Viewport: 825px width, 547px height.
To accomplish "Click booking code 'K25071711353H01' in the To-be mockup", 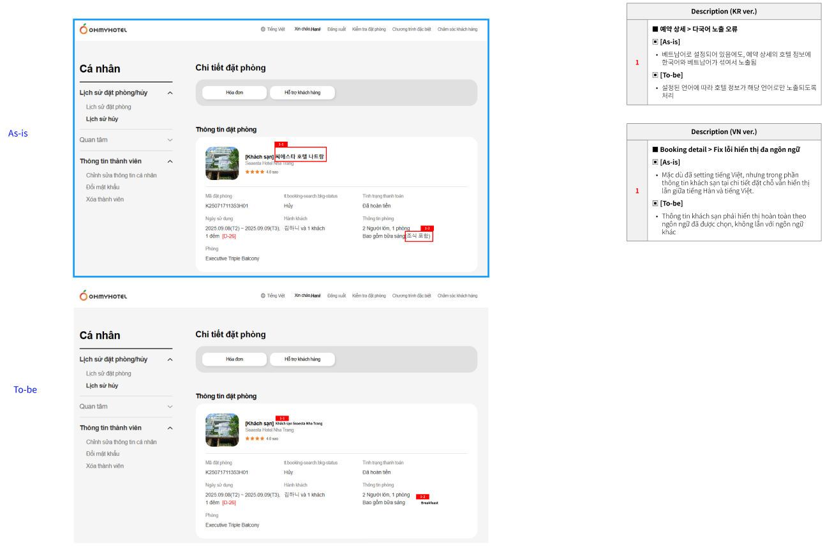I will tap(227, 473).
